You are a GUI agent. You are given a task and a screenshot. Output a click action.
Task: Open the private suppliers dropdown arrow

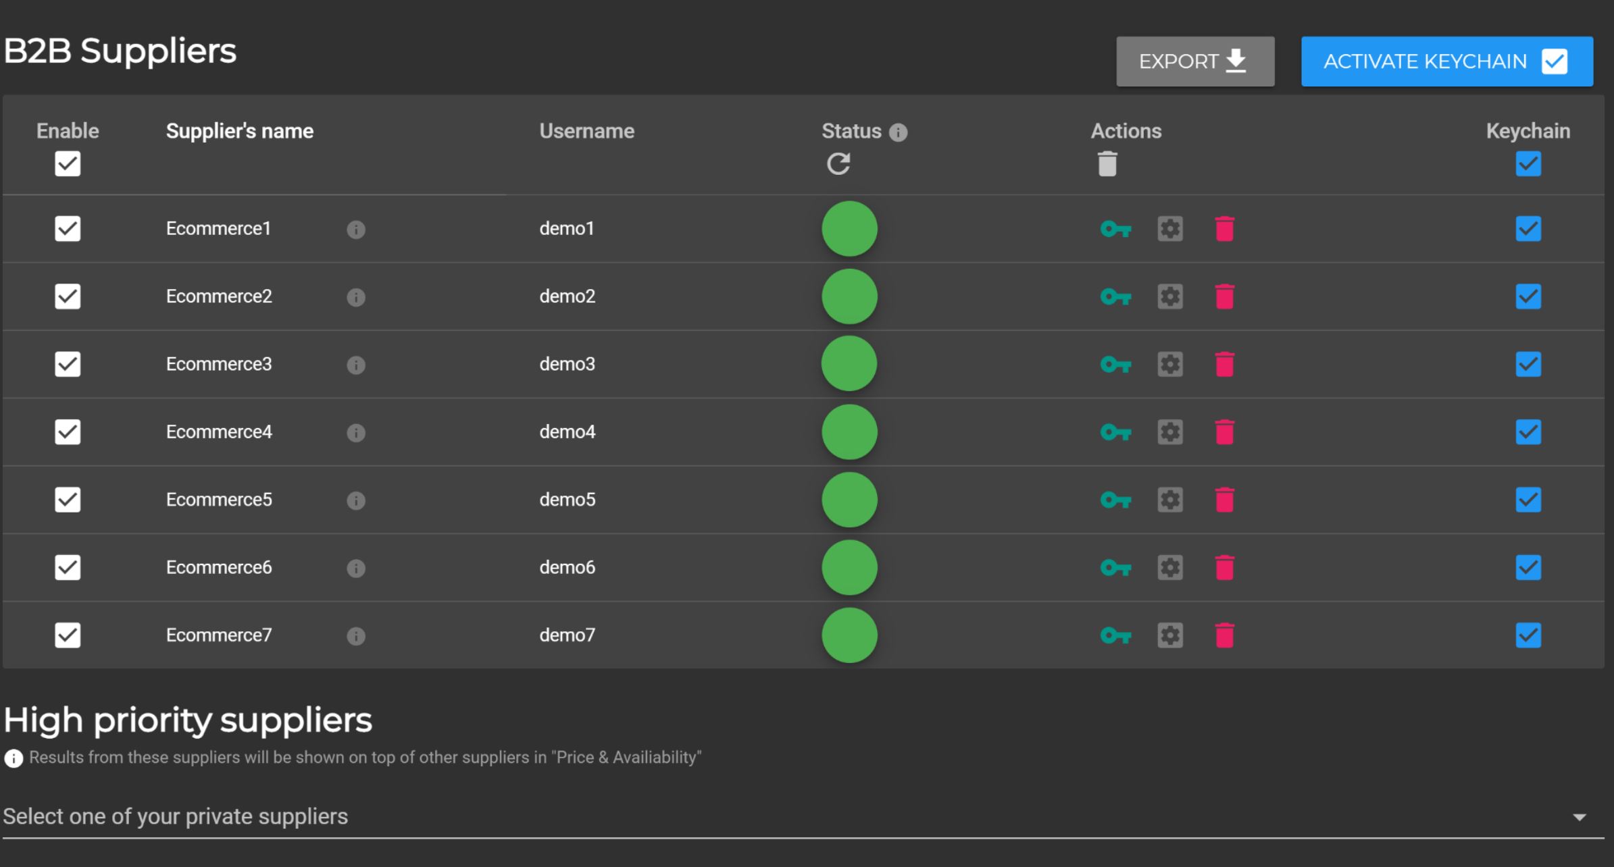[x=1579, y=818]
